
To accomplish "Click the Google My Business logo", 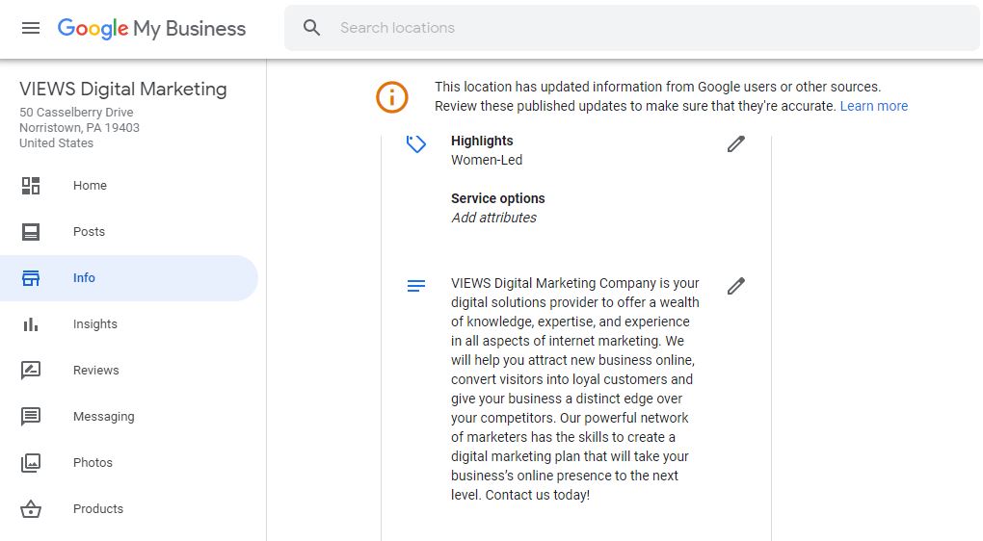I will click(x=151, y=28).
